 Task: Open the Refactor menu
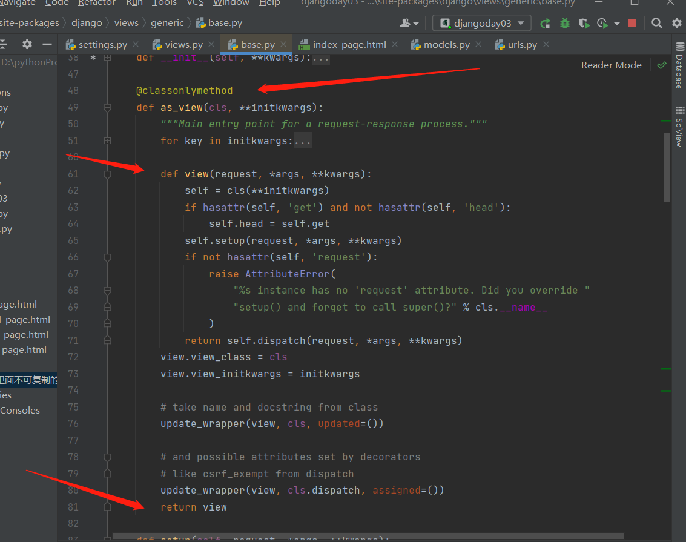[x=97, y=2]
